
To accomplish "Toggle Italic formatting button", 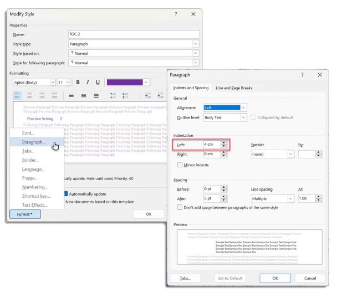I will tap(88, 82).
